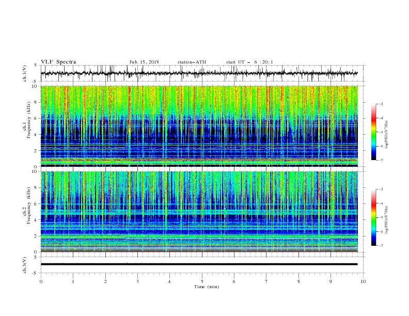Viewport: 409px width, 316px height.
Task: Click the ch.3 flat voltage trace
Action: click(x=199, y=264)
